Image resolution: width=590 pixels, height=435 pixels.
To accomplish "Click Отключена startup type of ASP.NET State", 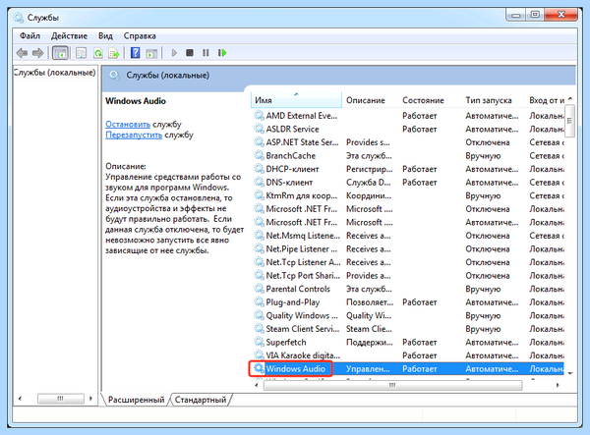I will tap(488, 142).
